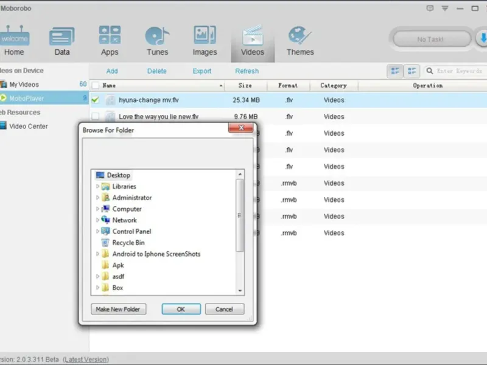The height and width of the screenshot is (365, 487).
Task: Expand the Computer tree node
Action: click(x=97, y=209)
